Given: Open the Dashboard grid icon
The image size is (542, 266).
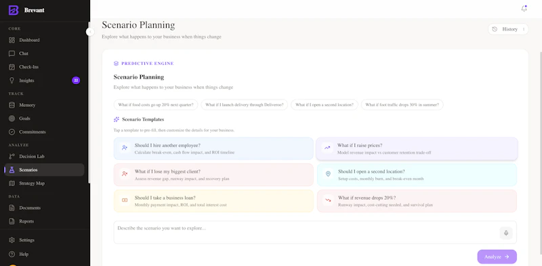Looking at the screenshot, I should tap(12, 40).
